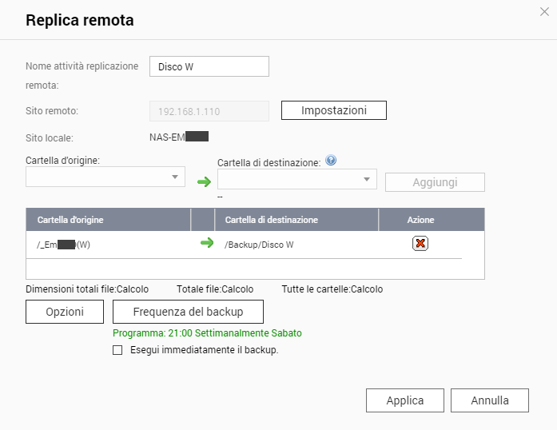Click the red X delete icon in Azione column
This screenshot has width=557, height=430.
coord(420,244)
